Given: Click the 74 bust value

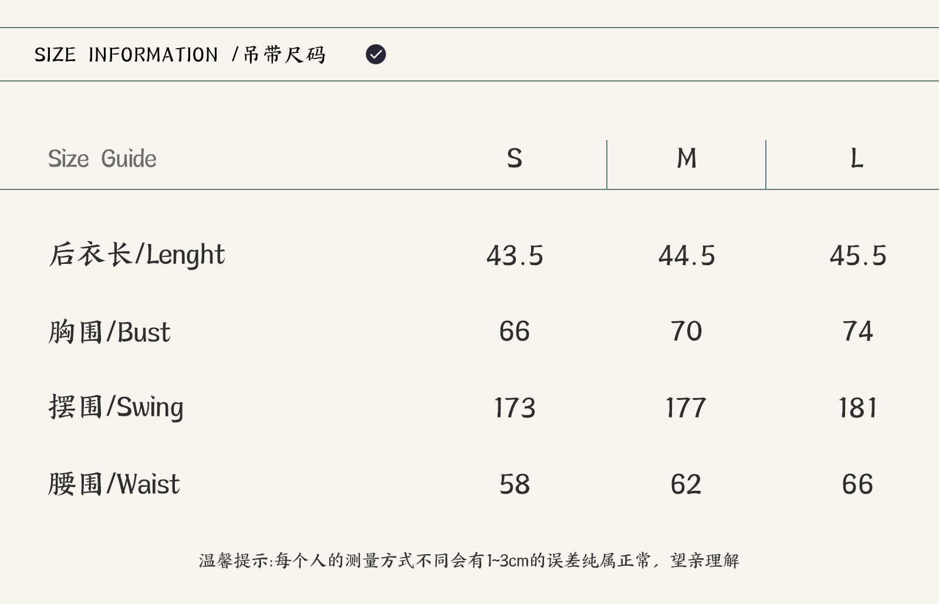Looking at the screenshot, I should tap(857, 331).
